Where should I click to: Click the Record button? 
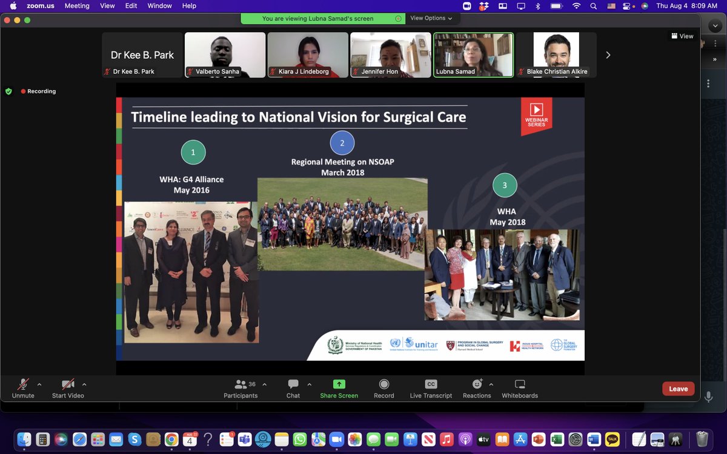(383, 389)
